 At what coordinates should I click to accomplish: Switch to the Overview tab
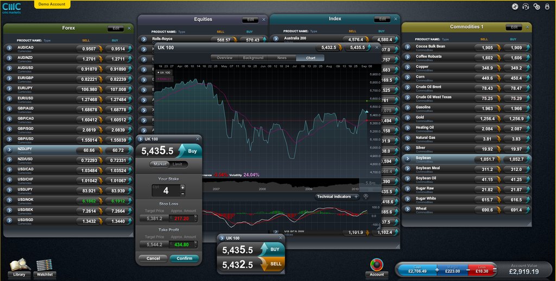(225, 58)
